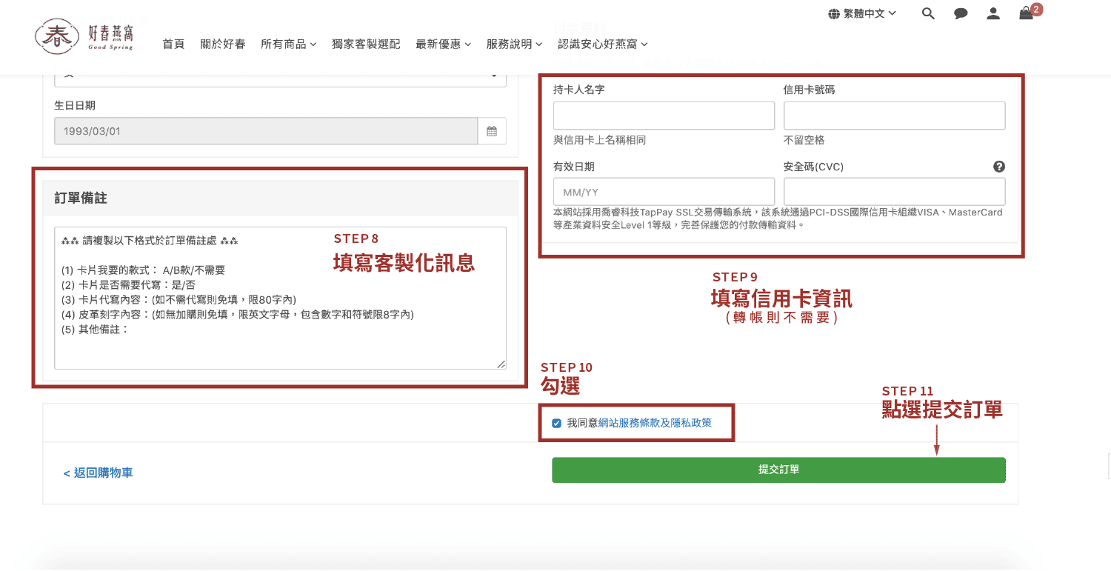Expand the 最新優惠 dropdown menu
1111x571 pixels.
[x=443, y=44]
